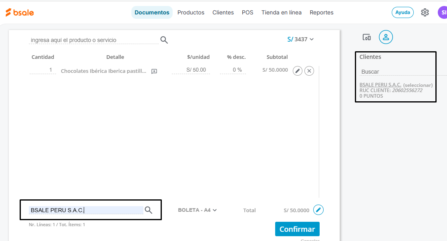The width and height of the screenshot is (447, 241).
Task: Click the Nr. Líneas: 1 / Tot. Ítems: 1 text
Action: (x=57, y=225)
